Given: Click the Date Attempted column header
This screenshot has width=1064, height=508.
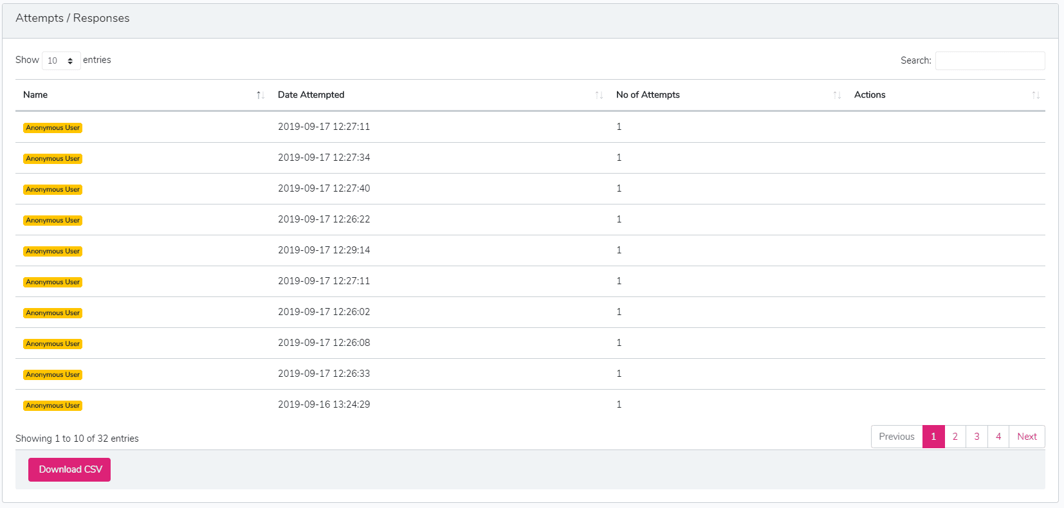Looking at the screenshot, I should pos(311,95).
